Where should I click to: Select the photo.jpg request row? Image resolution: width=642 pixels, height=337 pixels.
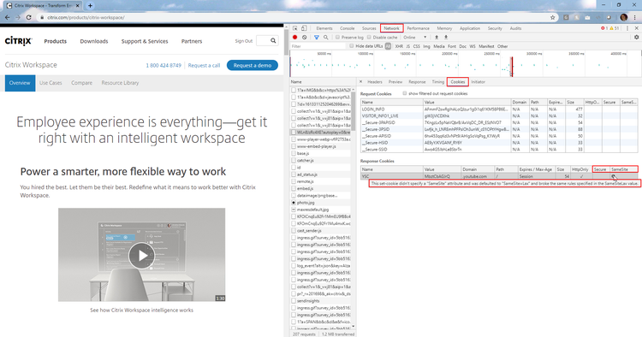click(321, 203)
